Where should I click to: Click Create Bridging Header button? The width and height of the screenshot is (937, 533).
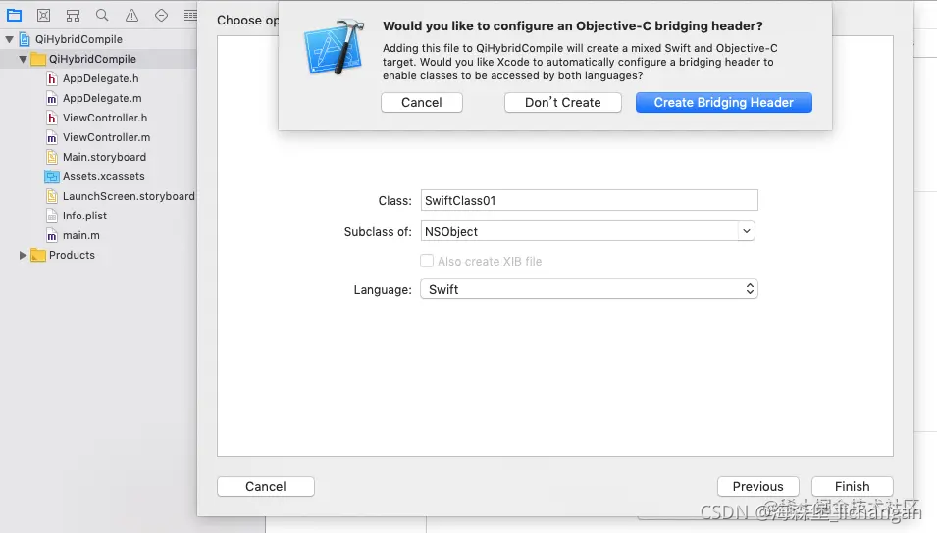pyautogui.click(x=724, y=102)
